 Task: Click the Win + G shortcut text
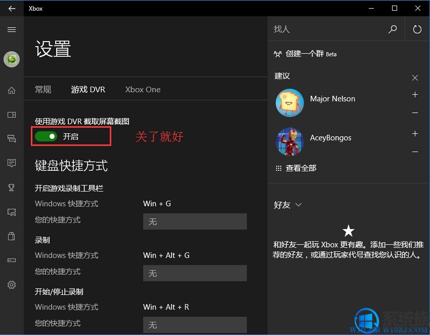[x=157, y=204]
